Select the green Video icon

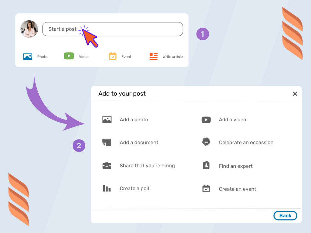point(69,56)
